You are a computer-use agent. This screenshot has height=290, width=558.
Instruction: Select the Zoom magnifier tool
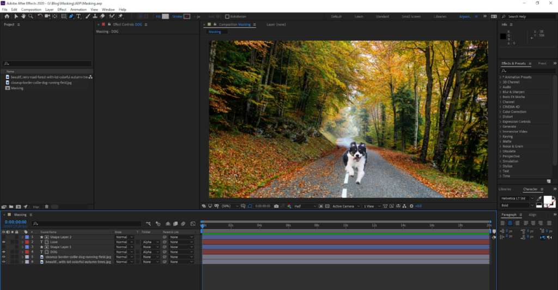31,16
